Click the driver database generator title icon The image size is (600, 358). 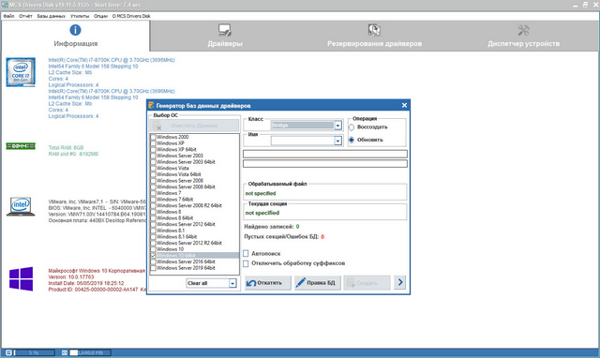[x=151, y=105]
